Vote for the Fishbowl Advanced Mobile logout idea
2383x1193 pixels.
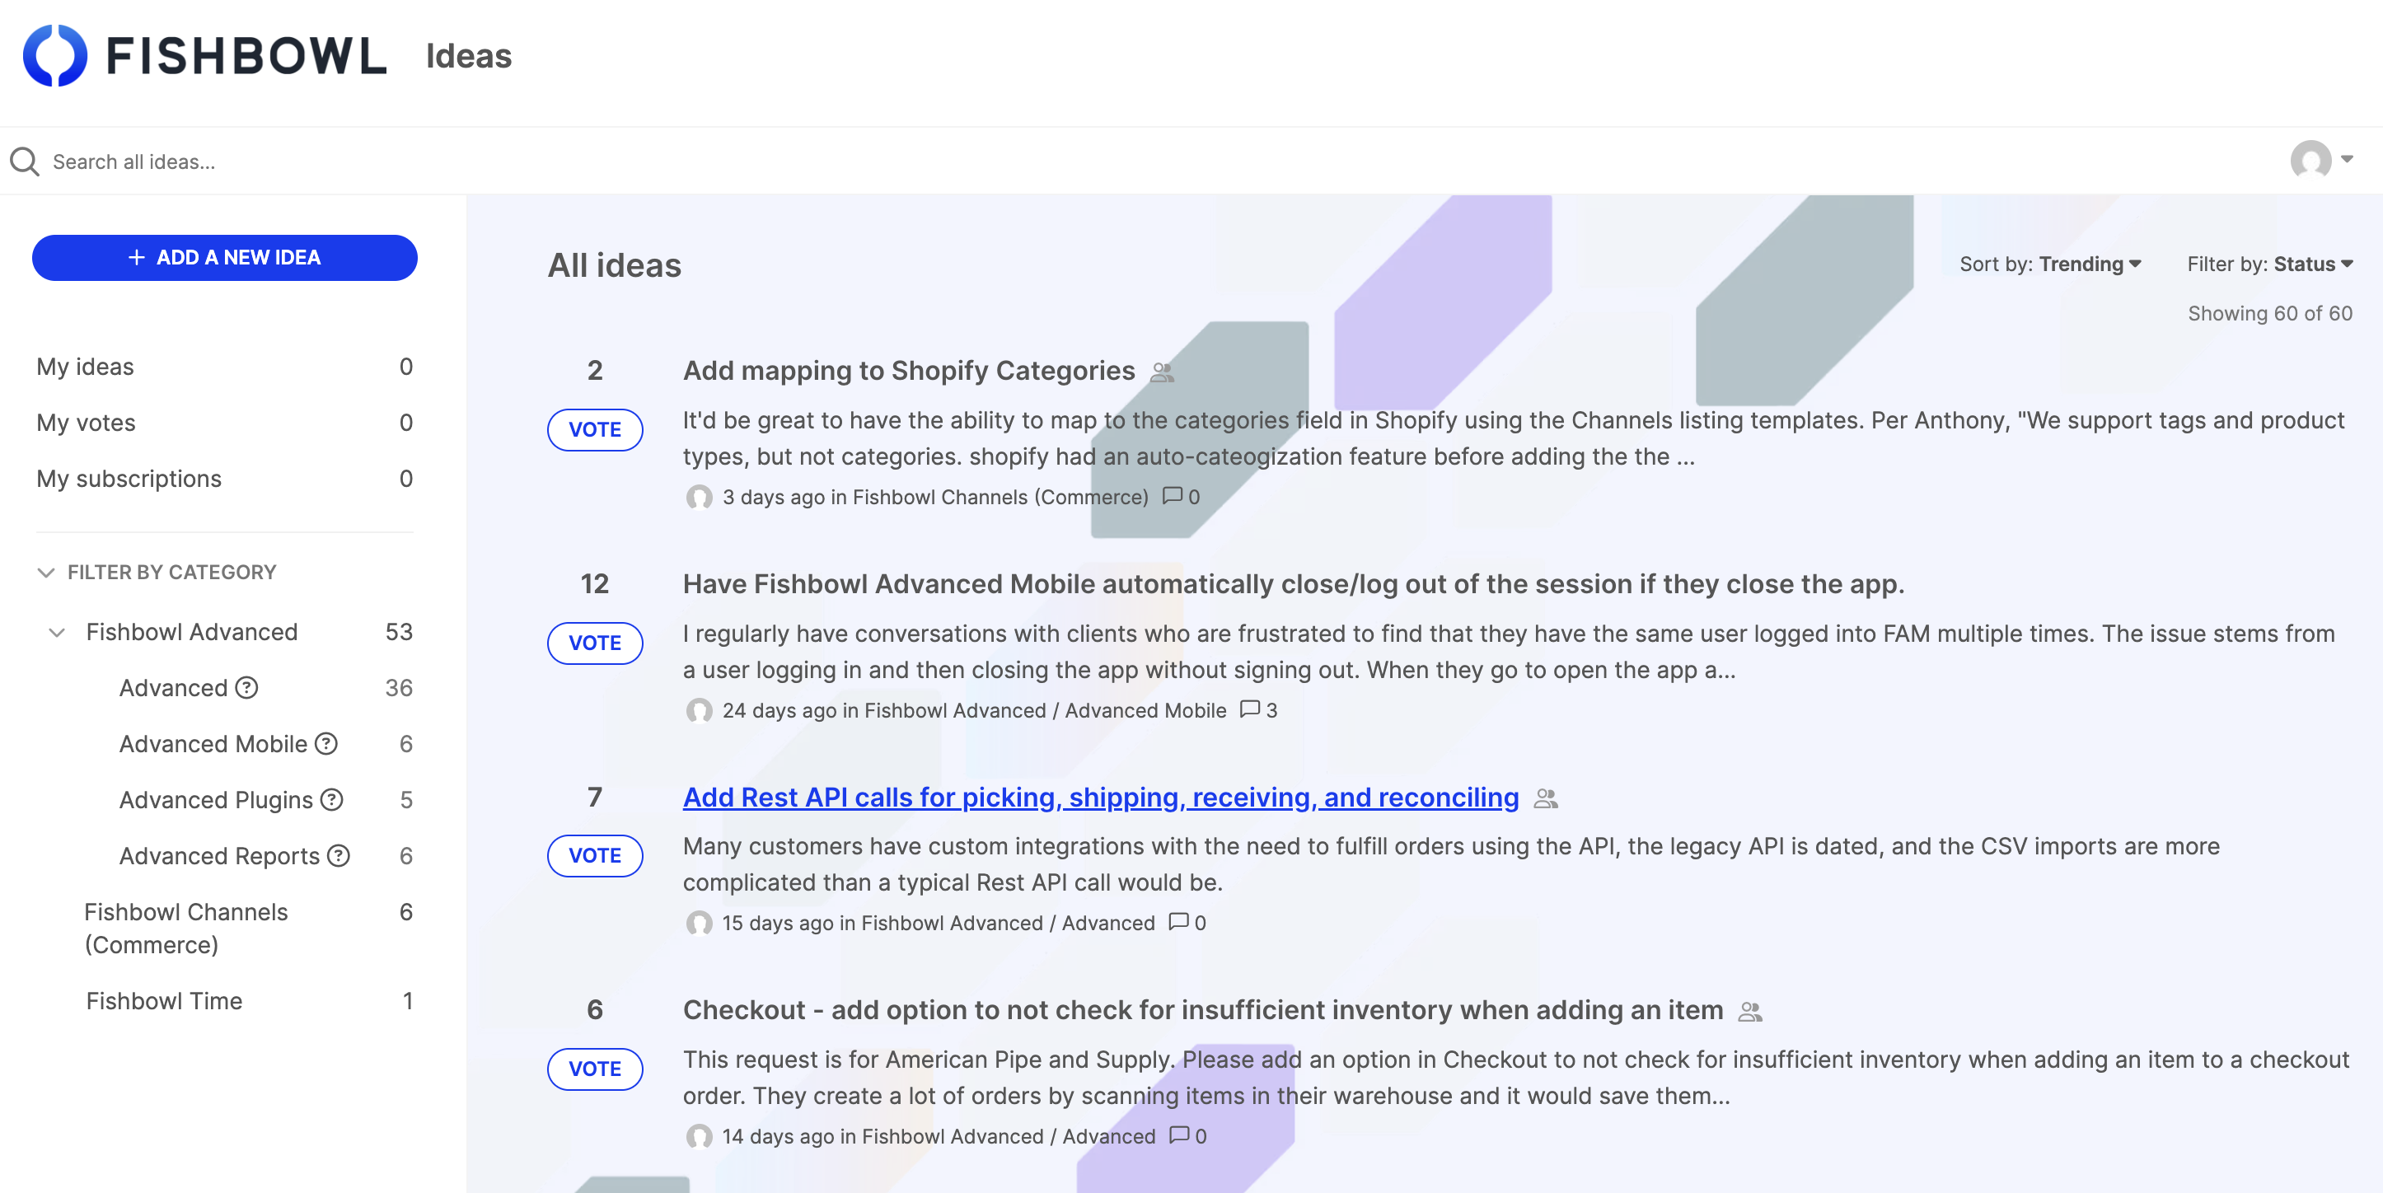(x=595, y=643)
